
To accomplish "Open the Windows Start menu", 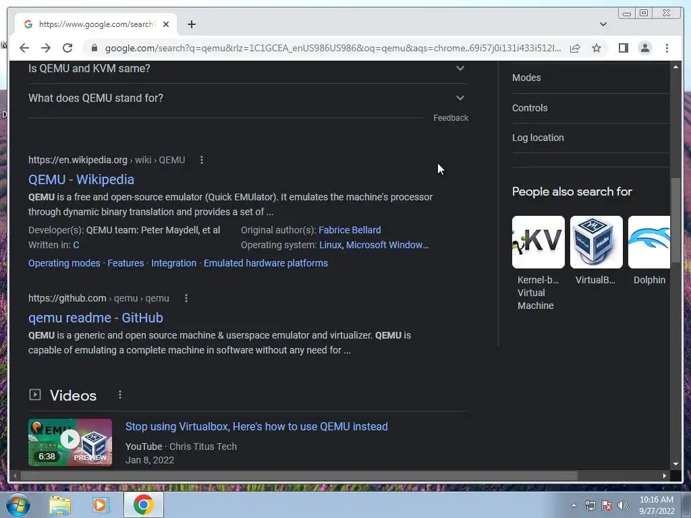I will pyautogui.click(x=18, y=505).
